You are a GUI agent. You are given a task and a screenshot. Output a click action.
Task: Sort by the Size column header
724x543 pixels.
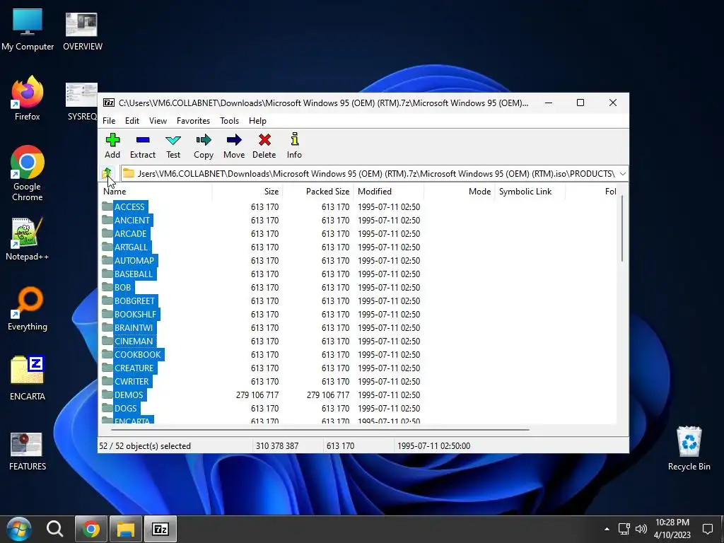coord(247,191)
